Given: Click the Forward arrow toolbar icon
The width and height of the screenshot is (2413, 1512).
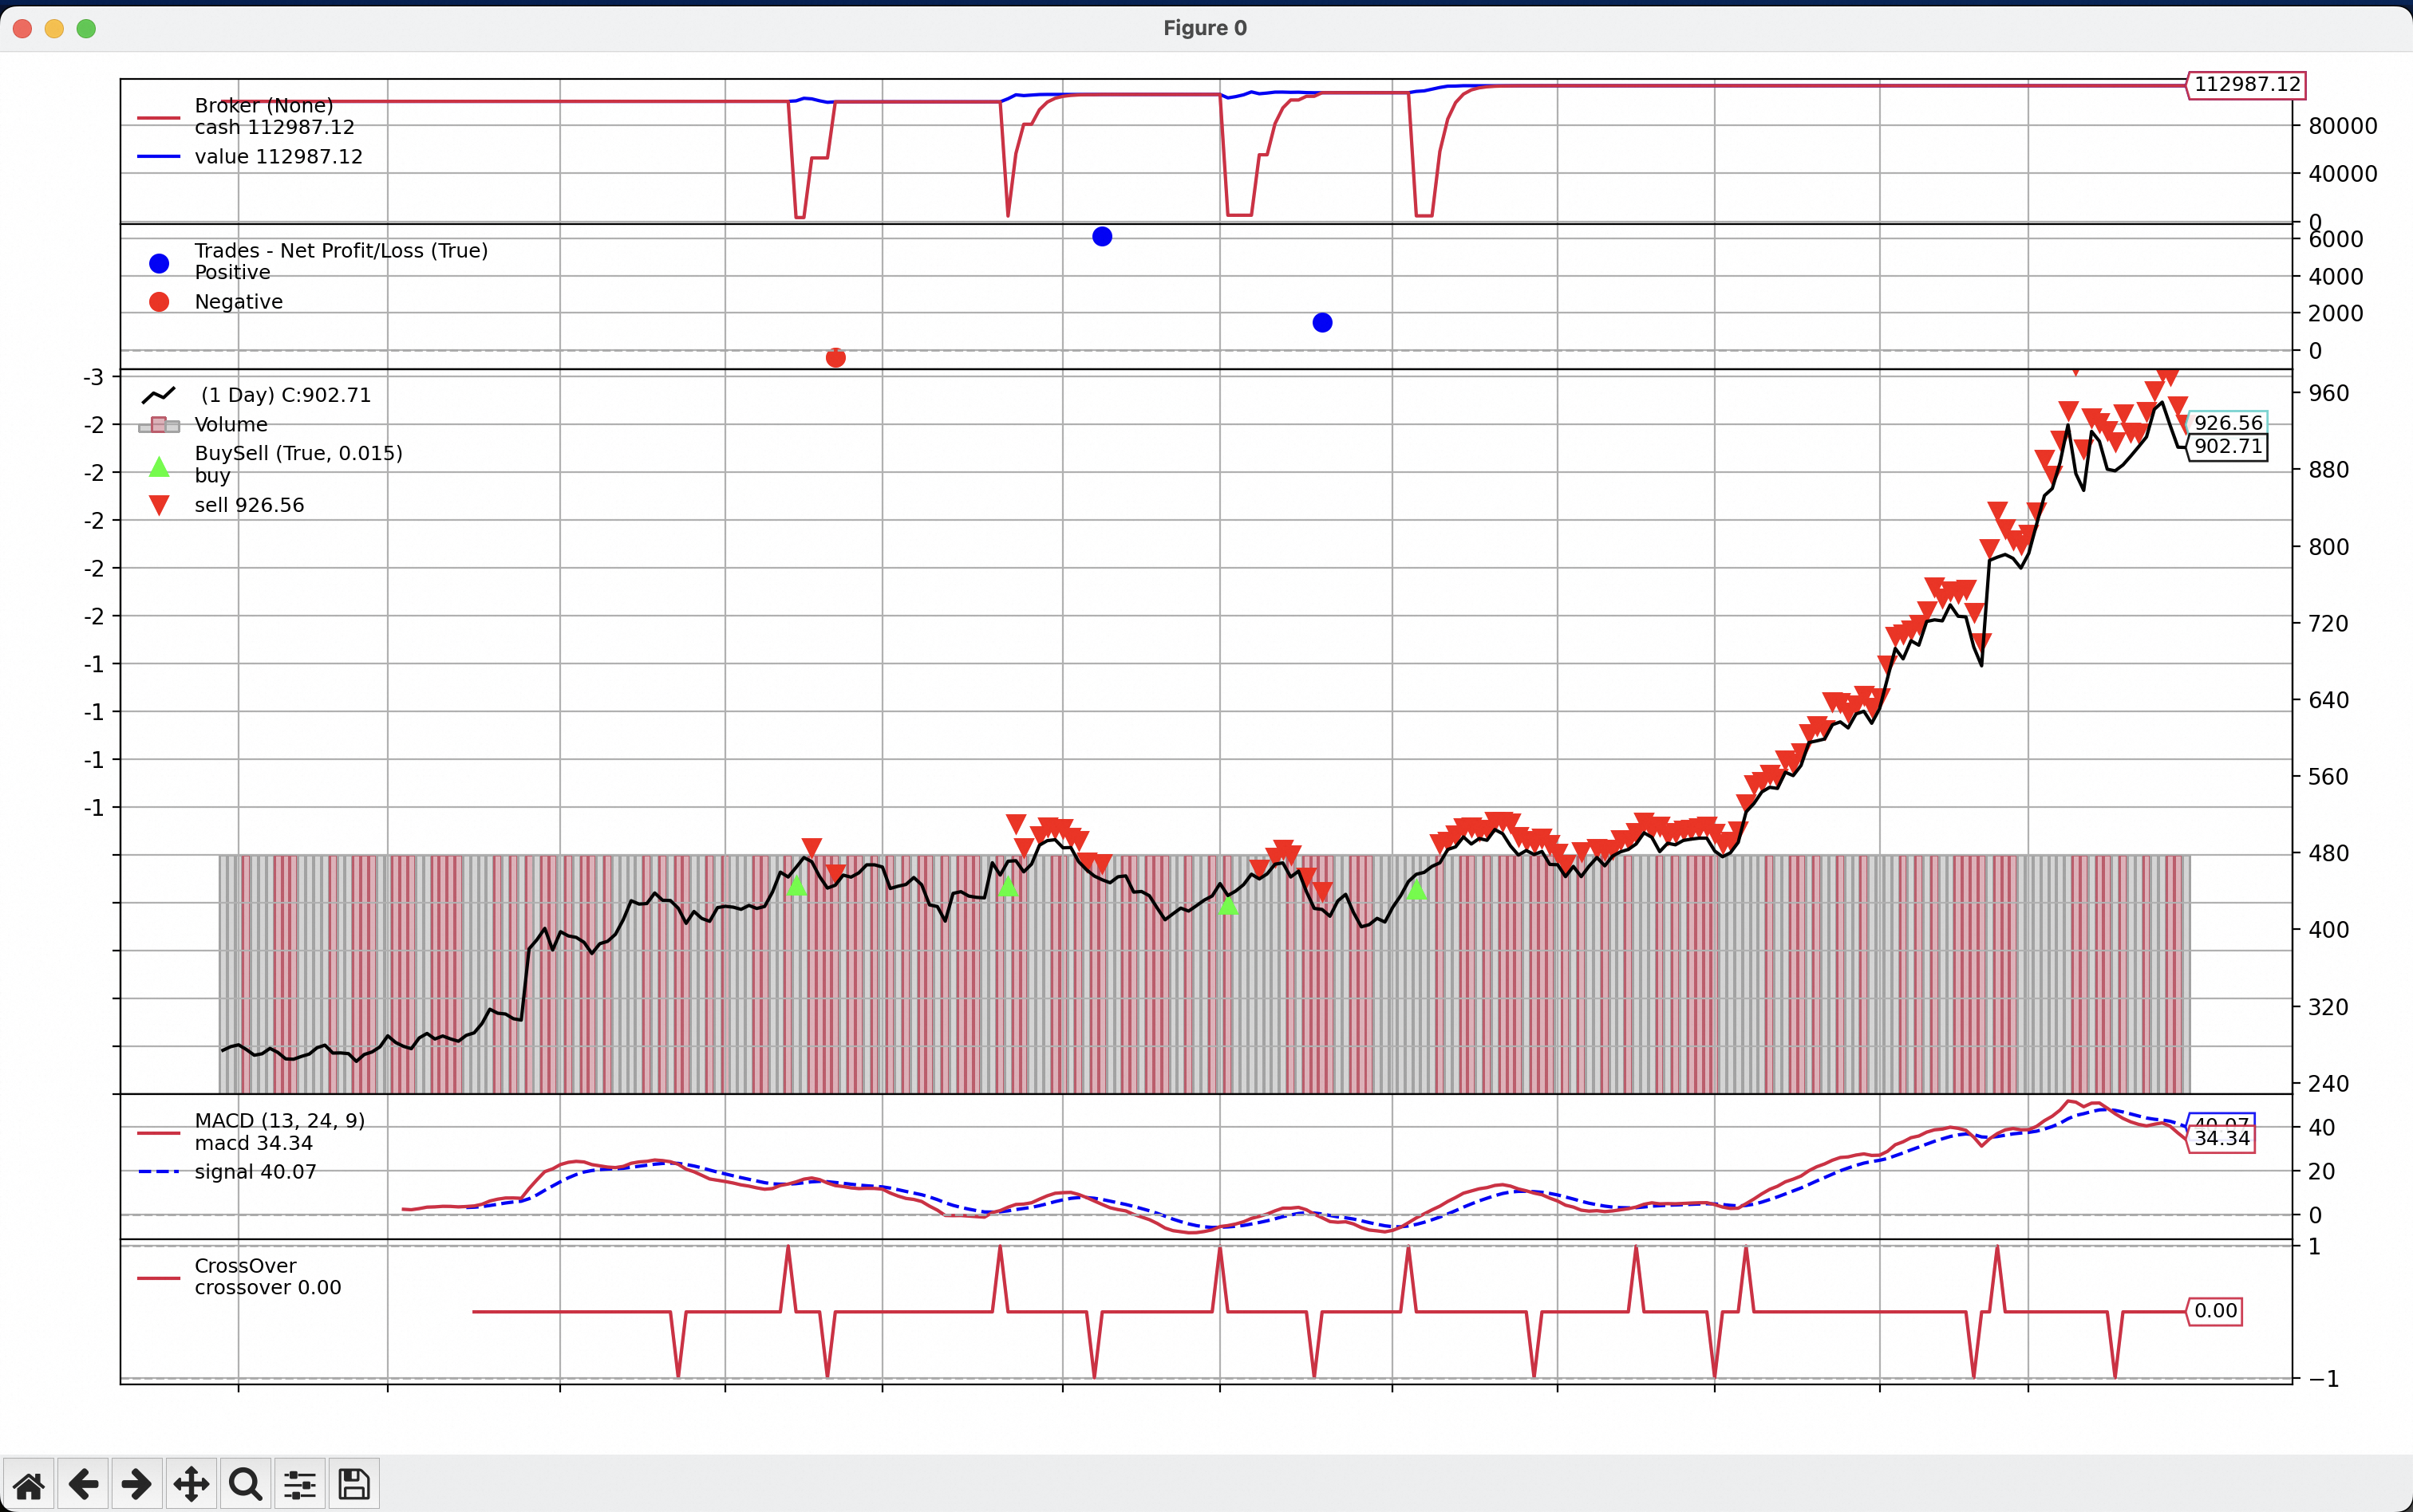Looking at the screenshot, I should click(x=137, y=1484).
